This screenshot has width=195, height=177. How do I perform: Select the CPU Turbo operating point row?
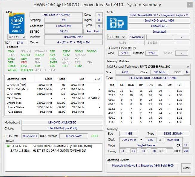click(x=54, y=94)
